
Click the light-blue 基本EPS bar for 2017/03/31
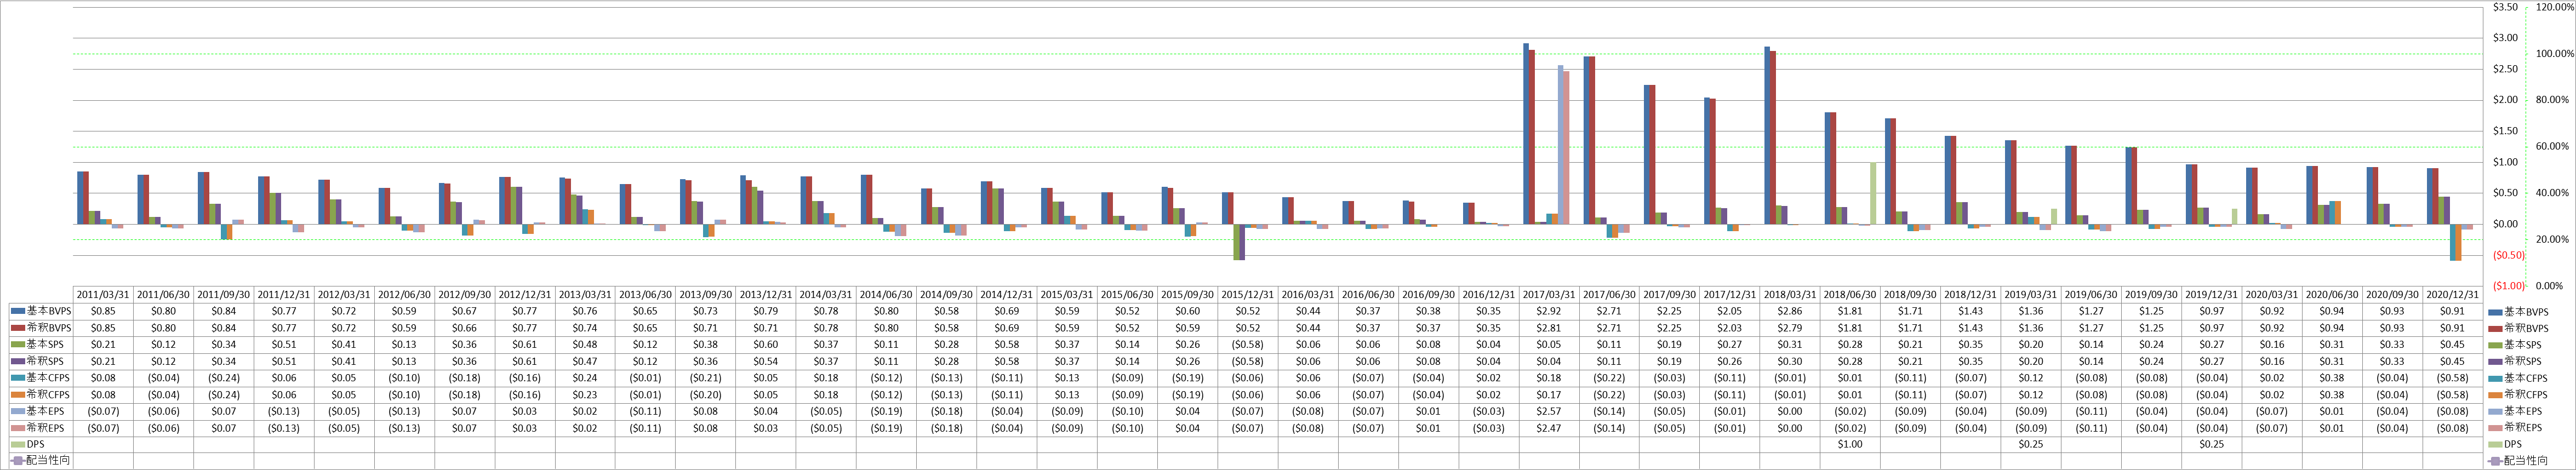pyautogui.click(x=1560, y=145)
